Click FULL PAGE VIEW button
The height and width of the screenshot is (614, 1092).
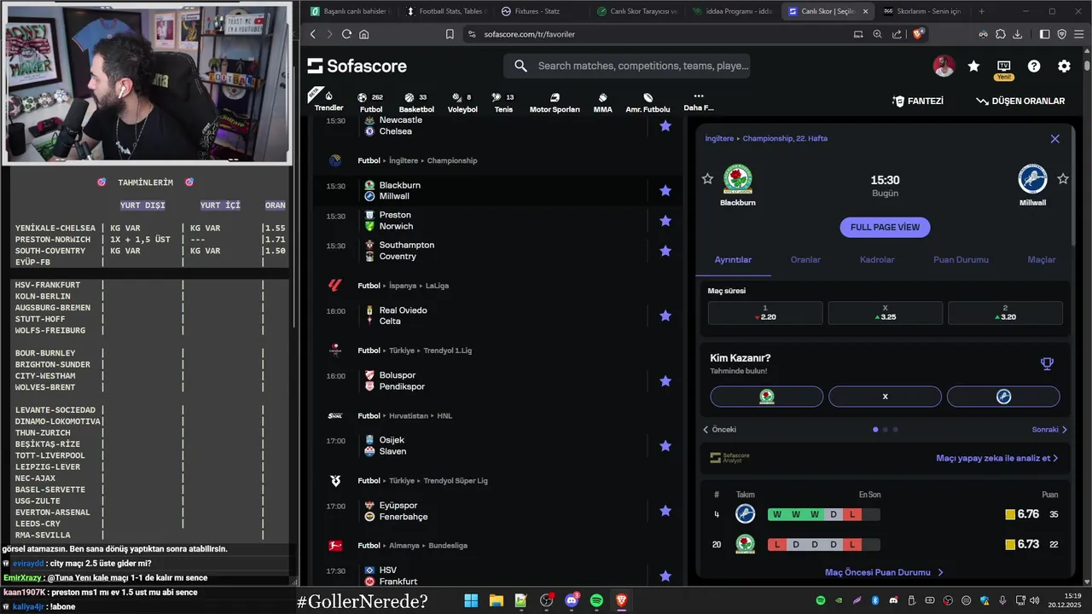click(x=885, y=228)
